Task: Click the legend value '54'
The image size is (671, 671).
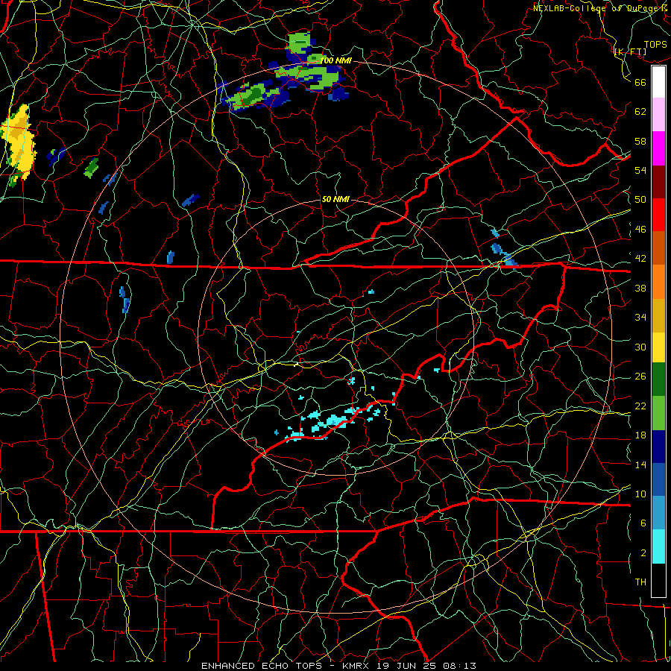Action: (640, 170)
